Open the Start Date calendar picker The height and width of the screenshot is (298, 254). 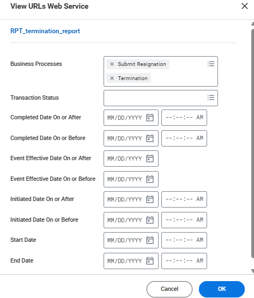[150, 240]
